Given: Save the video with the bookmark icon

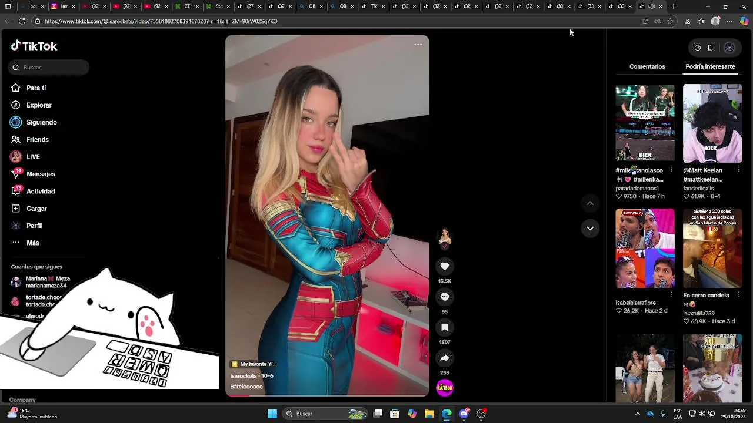Looking at the screenshot, I should pyautogui.click(x=445, y=327).
